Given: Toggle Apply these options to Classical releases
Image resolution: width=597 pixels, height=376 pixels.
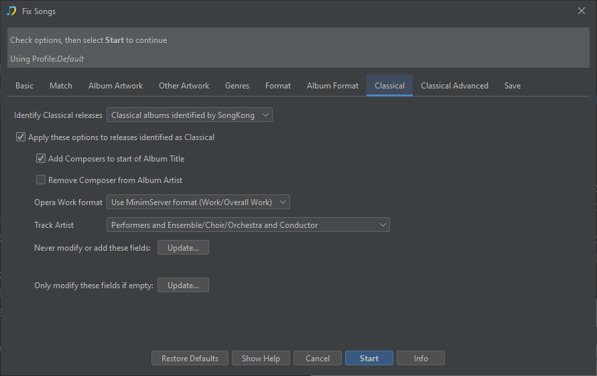Looking at the screenshot, I should click(x=21, y=137).
